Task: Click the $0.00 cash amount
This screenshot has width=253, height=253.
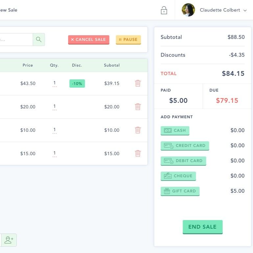Action: (x=238, y=130)
